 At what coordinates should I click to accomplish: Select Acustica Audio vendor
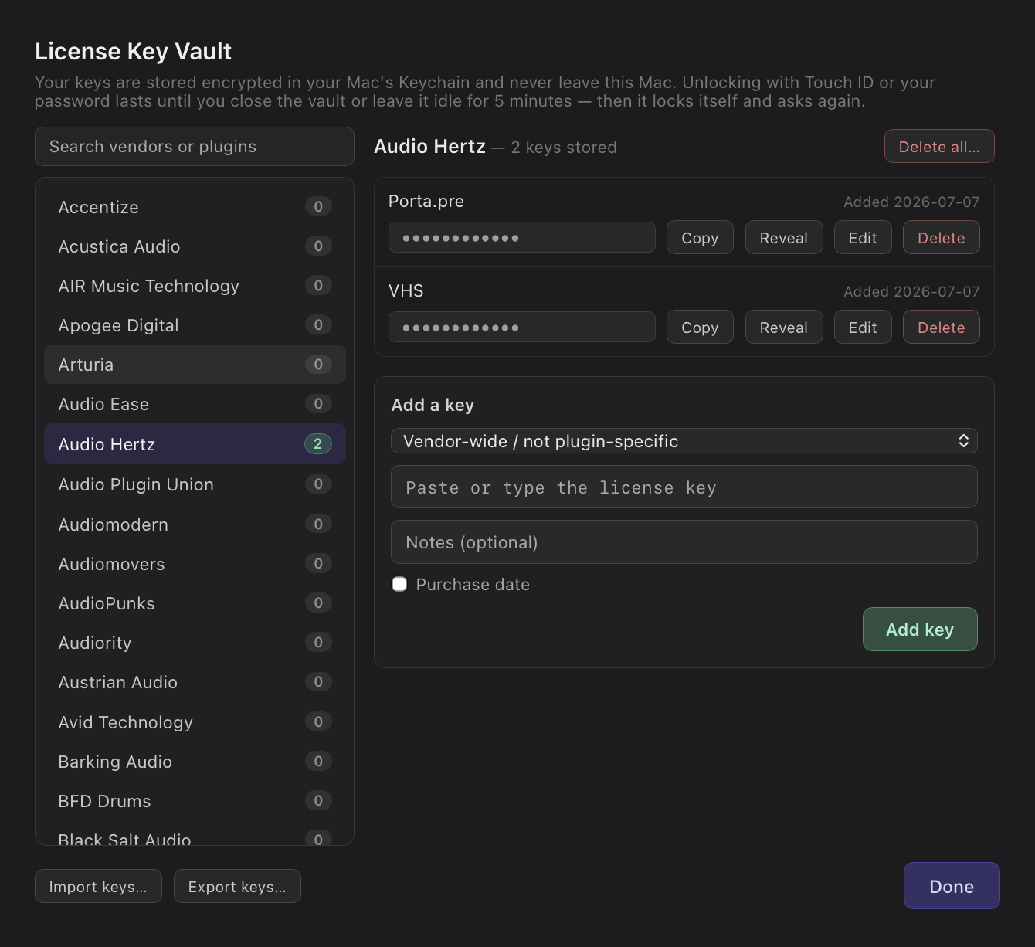click(x=195, y=246)
